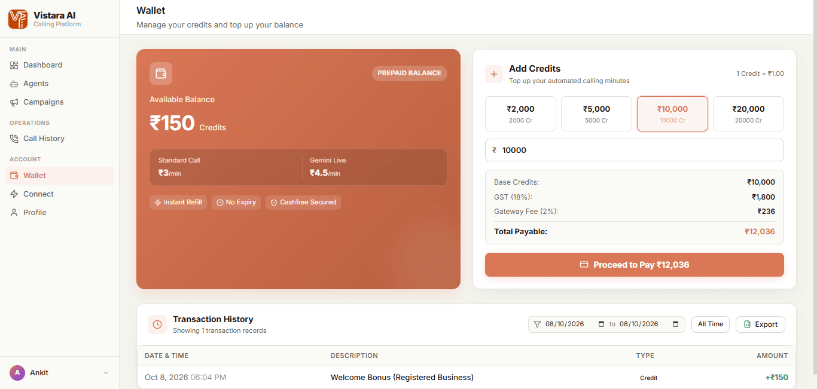Click the Instant Refill badge
This screenshot has height=389, width=817.
(178, 203)
